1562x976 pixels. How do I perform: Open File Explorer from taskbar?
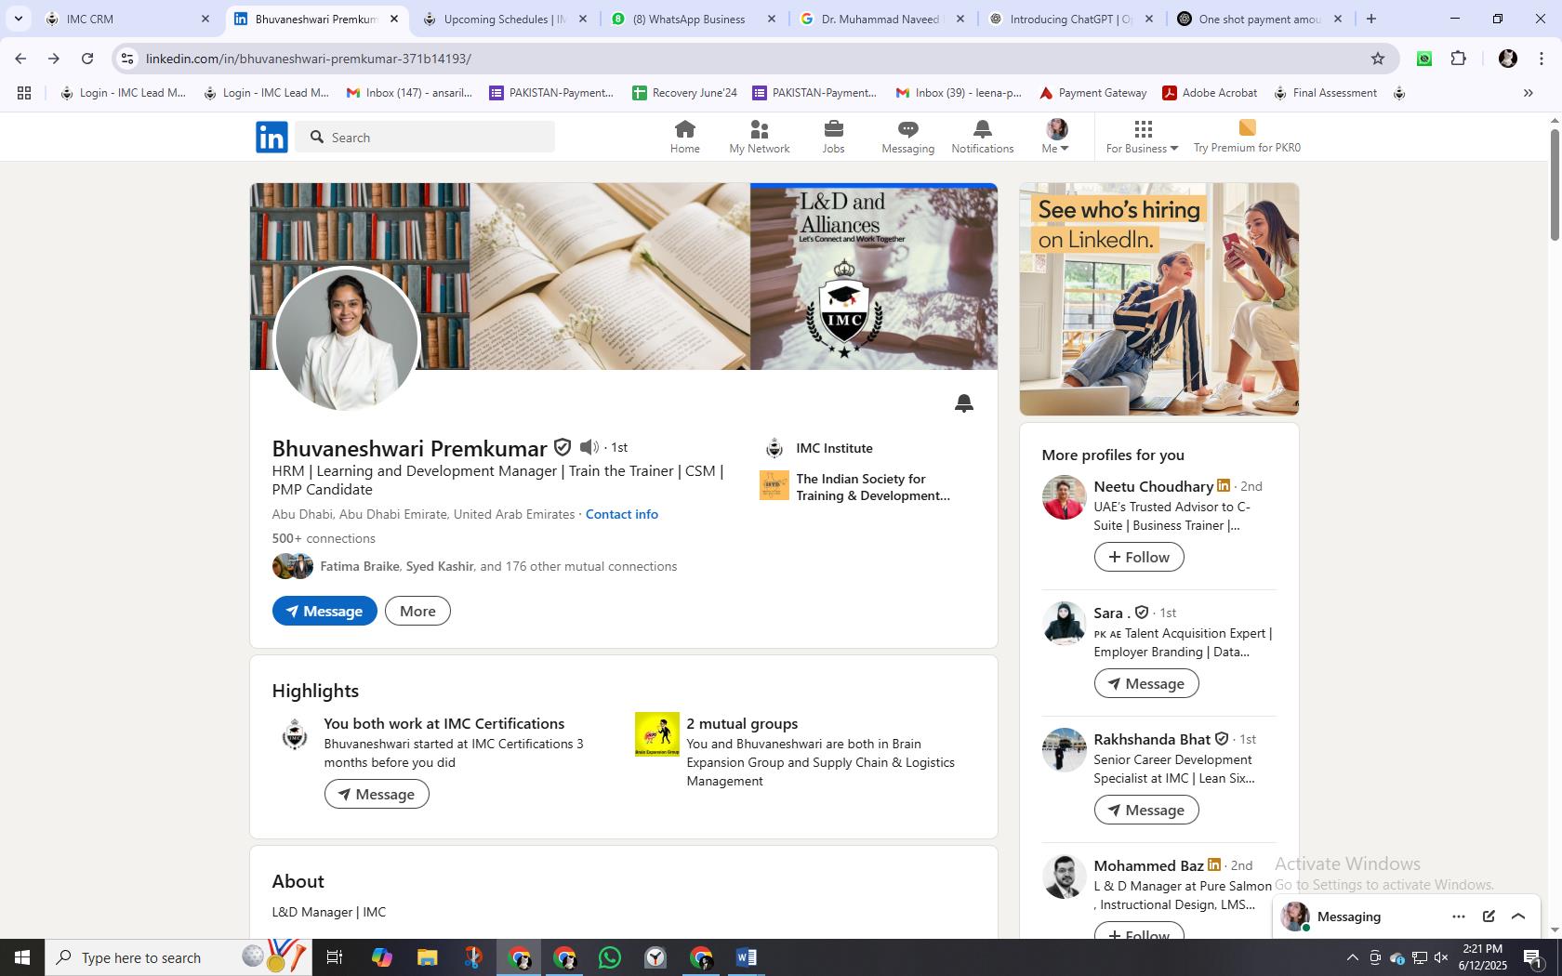tap(427, 957)
